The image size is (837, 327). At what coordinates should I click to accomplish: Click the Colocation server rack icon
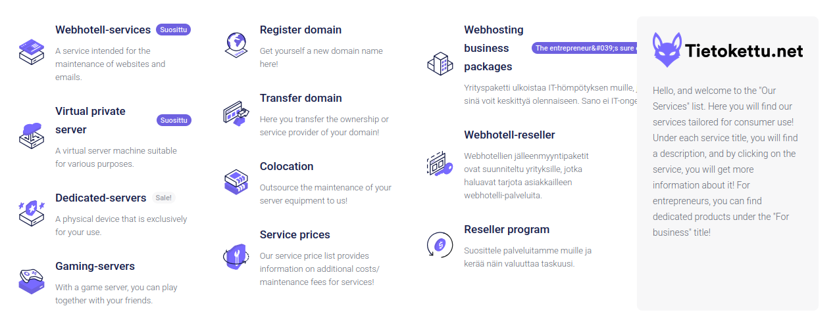[236, 181]
